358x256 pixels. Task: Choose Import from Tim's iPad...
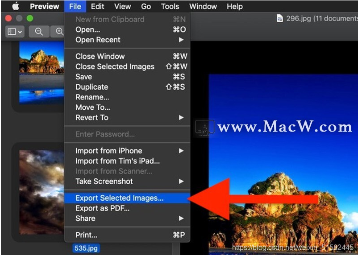tap(127, 161)
